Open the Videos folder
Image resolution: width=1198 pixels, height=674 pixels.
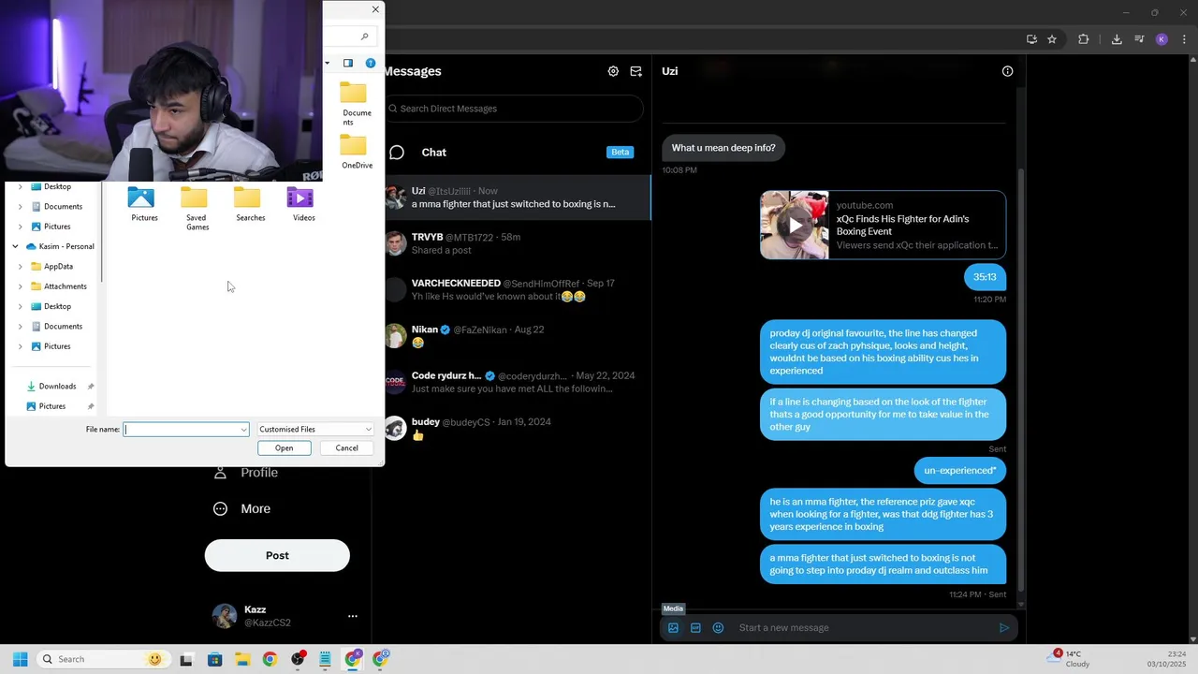300,204
